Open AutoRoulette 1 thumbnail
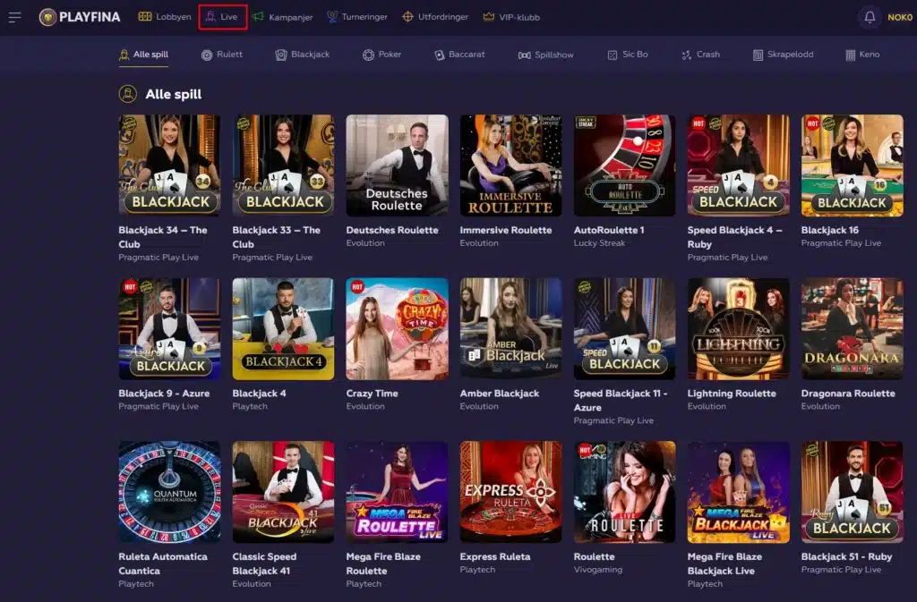The image size is (917, 602). pyautogui.click(x=624, y=165)
